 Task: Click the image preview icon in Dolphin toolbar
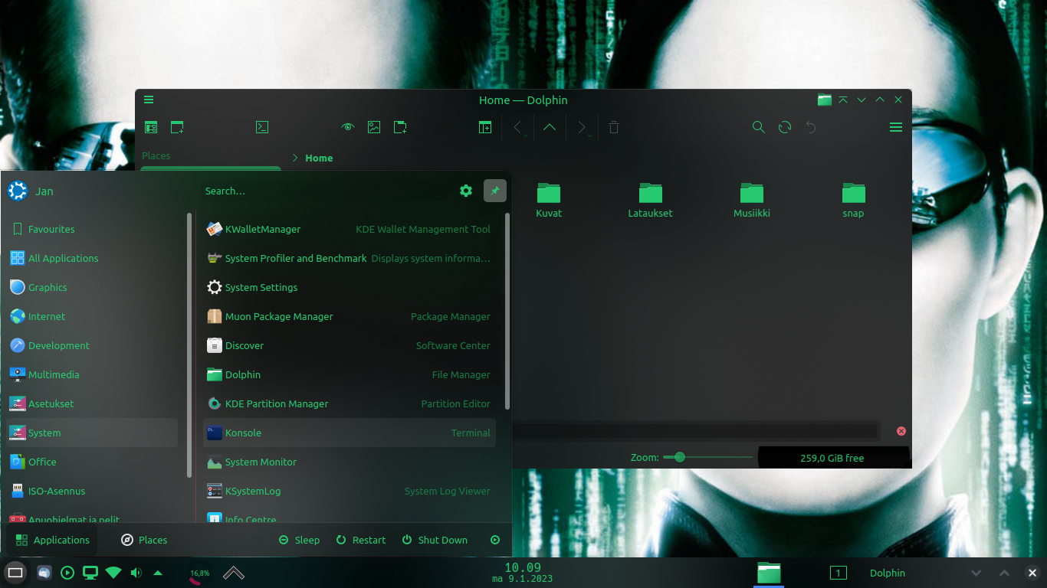(x=374, y=127)
